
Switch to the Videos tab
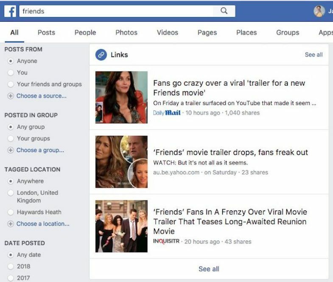pos(168,33)
